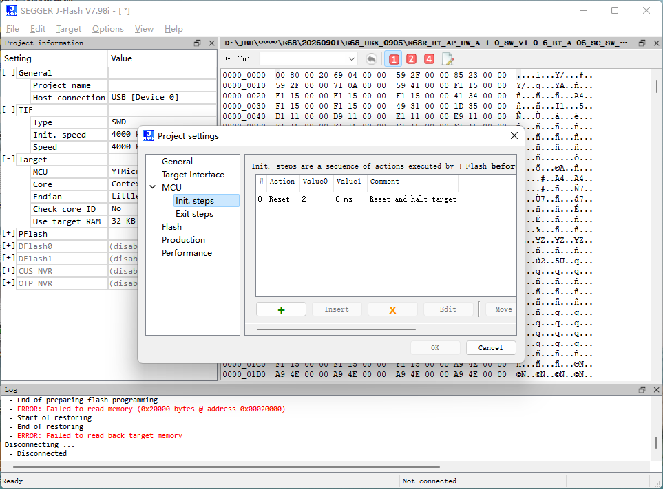Open the Target menu

tap(68, 29)
